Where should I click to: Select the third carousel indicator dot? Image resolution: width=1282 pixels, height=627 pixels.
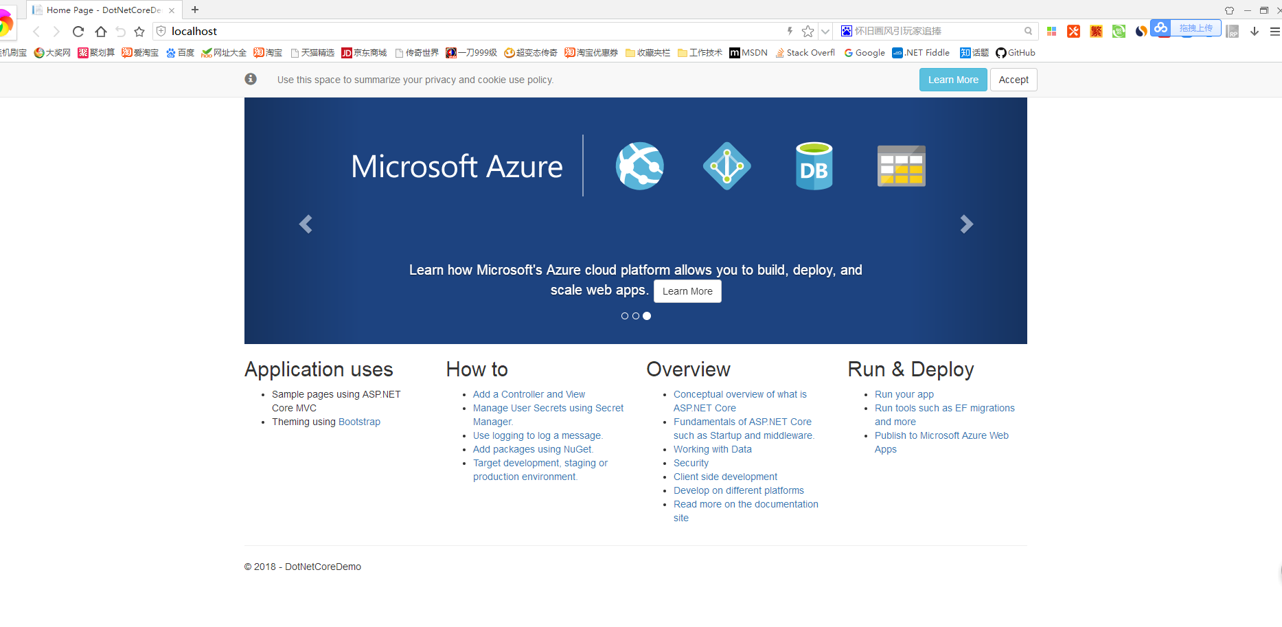pyautogui.click(x=647, y=316)
